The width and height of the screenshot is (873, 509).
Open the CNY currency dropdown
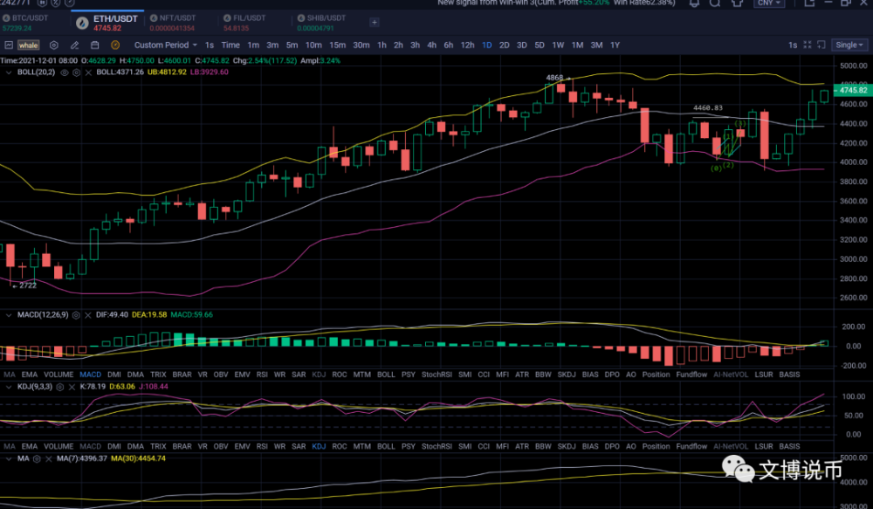click(769, 3)
